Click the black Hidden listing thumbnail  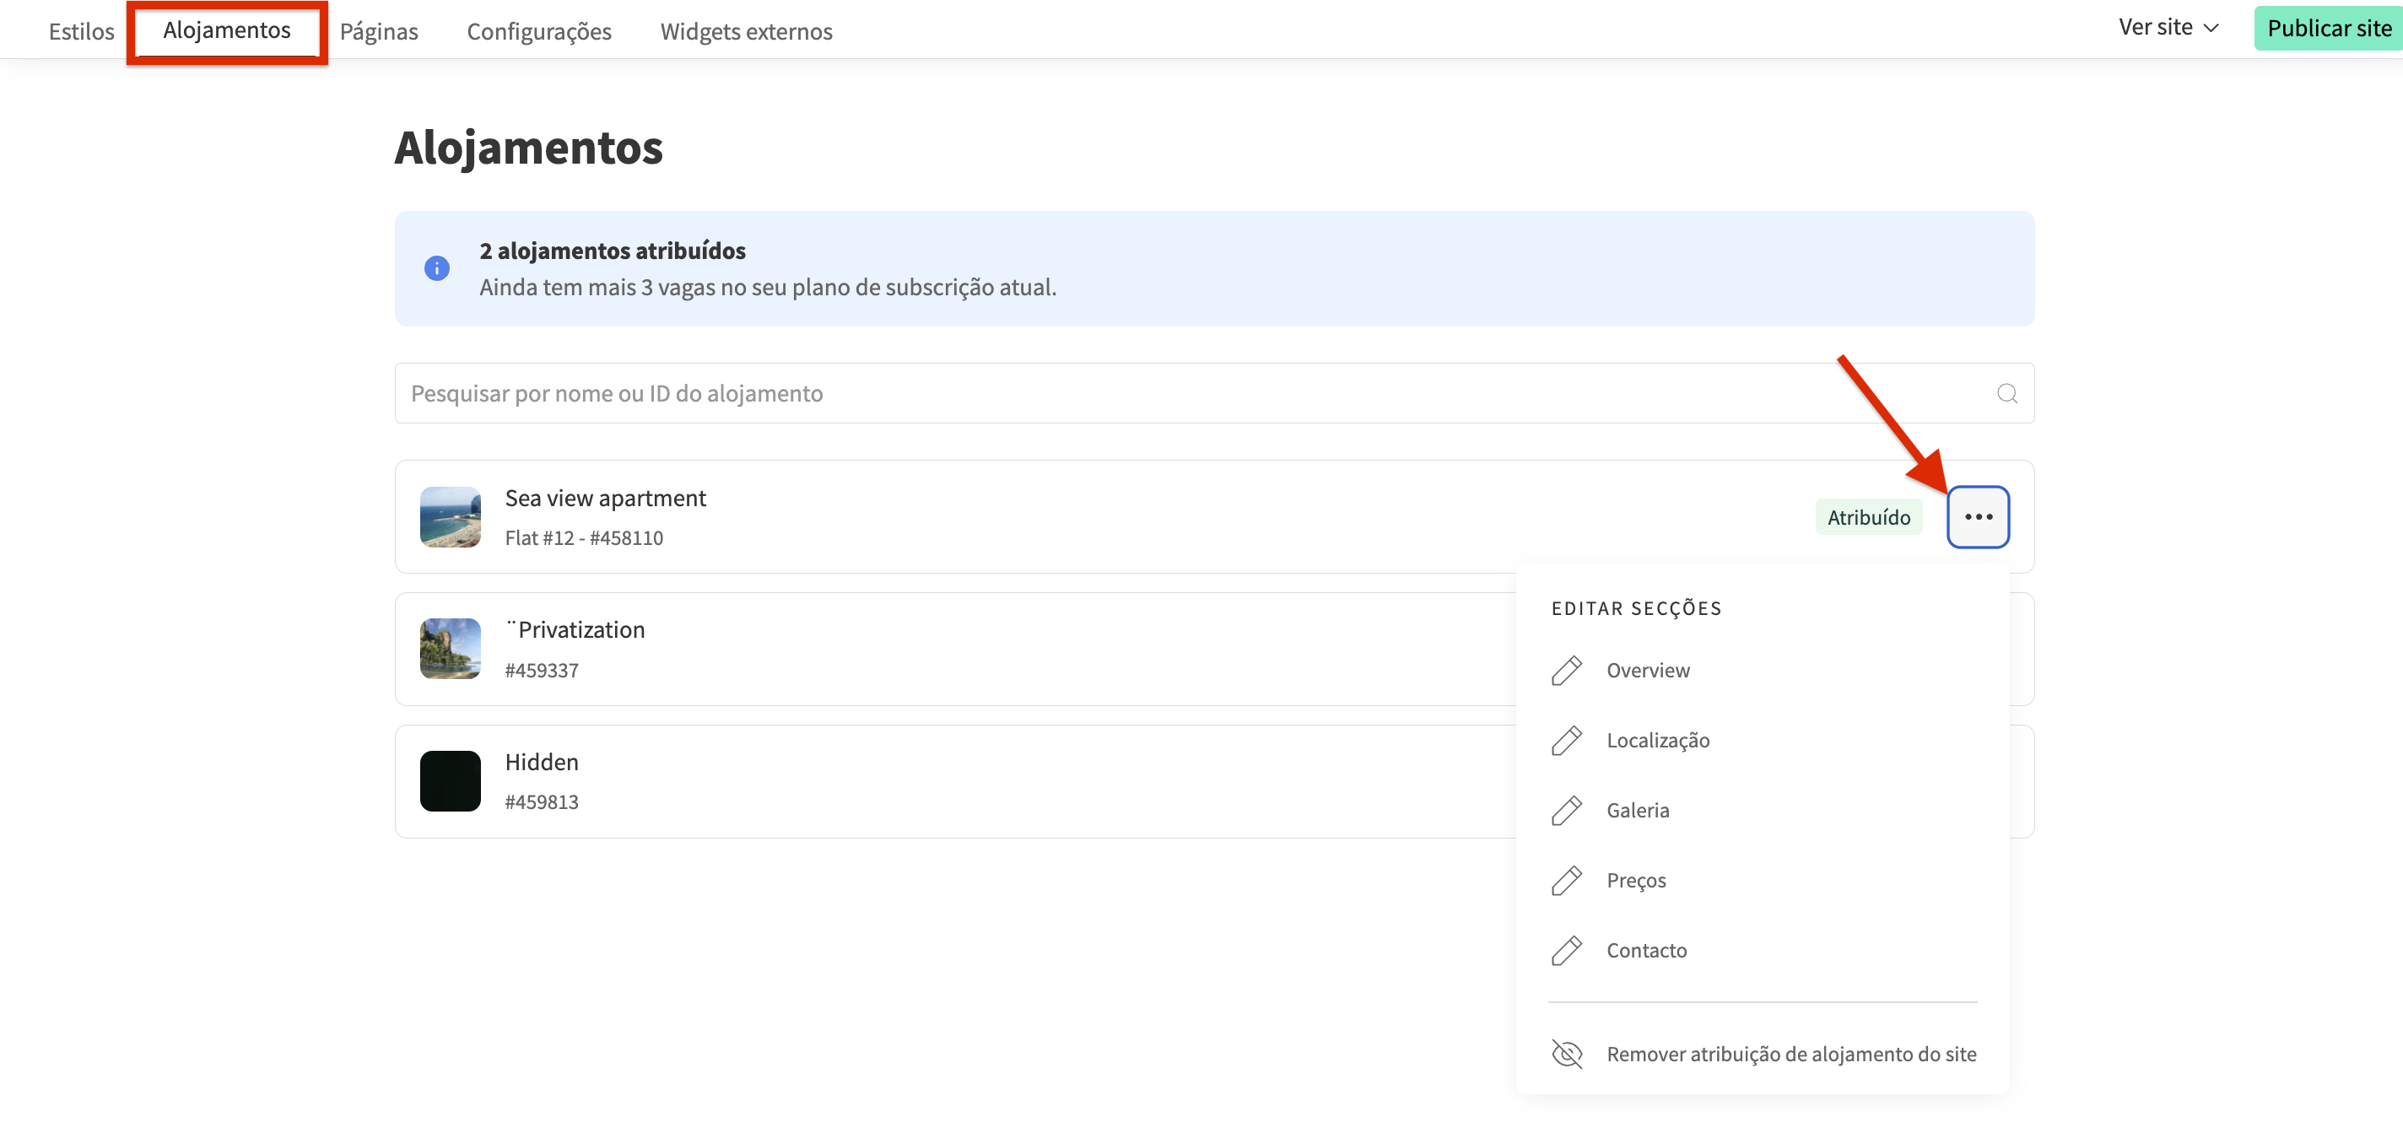click(450, 780)
